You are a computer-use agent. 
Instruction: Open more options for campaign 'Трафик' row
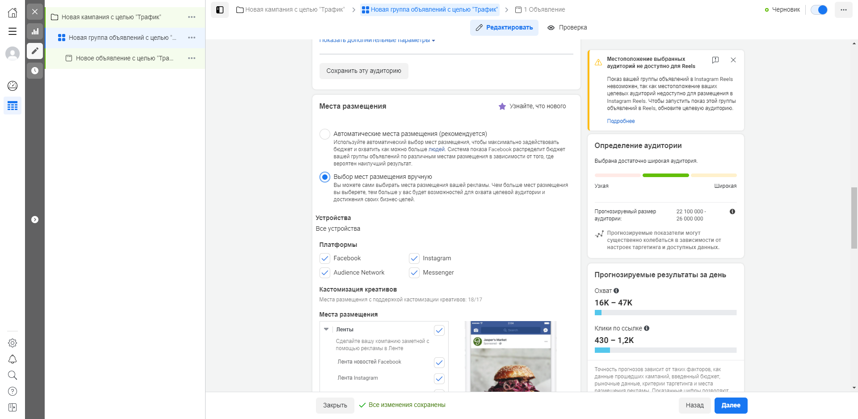pyautogui.click(x=192, y=17)
